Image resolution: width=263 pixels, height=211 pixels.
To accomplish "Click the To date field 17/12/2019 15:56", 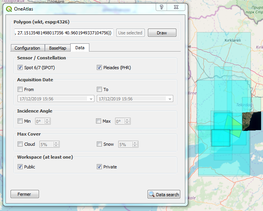I will pyautogui.click(x=135, y=99).
